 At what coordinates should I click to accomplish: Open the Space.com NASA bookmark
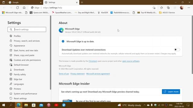40,13
